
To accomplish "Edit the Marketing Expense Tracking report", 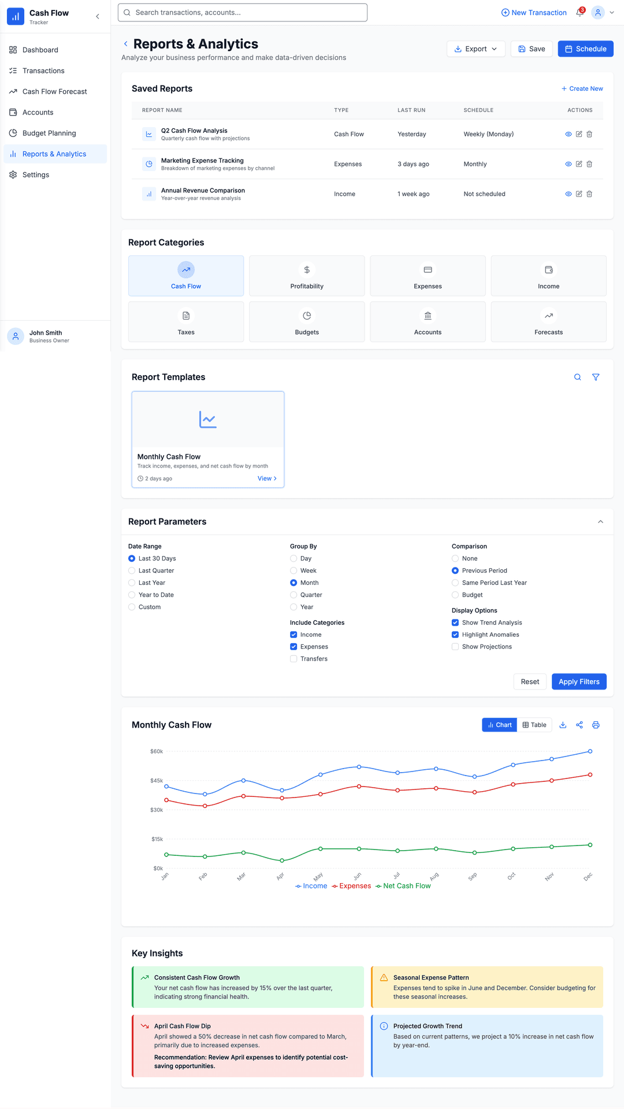I will pos(579,164).
